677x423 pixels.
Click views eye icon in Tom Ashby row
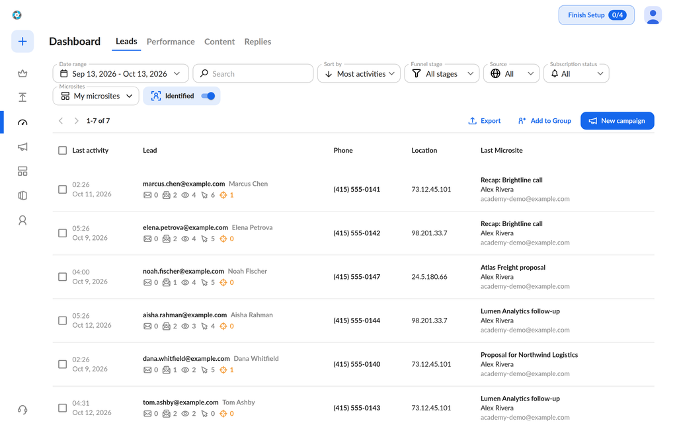[x=185, y=414]
